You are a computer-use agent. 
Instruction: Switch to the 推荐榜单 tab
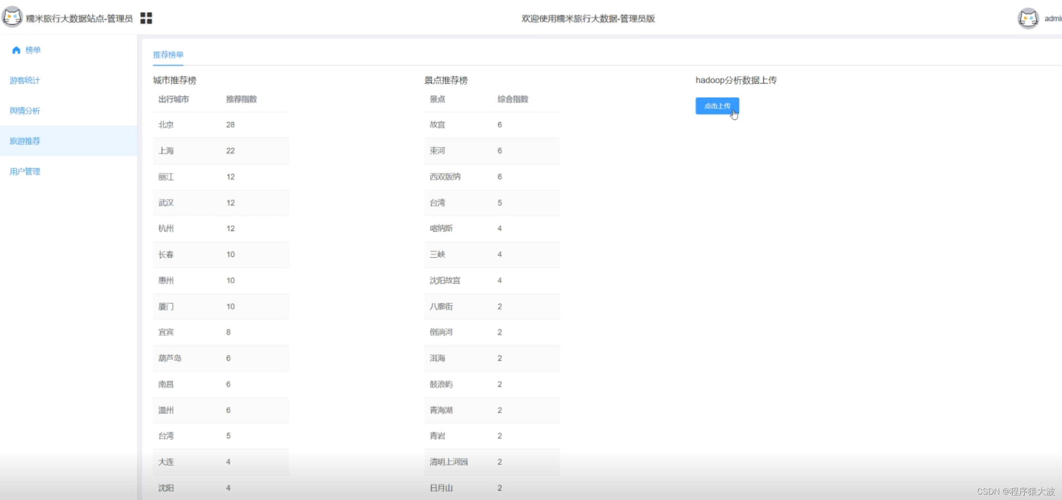168,54
